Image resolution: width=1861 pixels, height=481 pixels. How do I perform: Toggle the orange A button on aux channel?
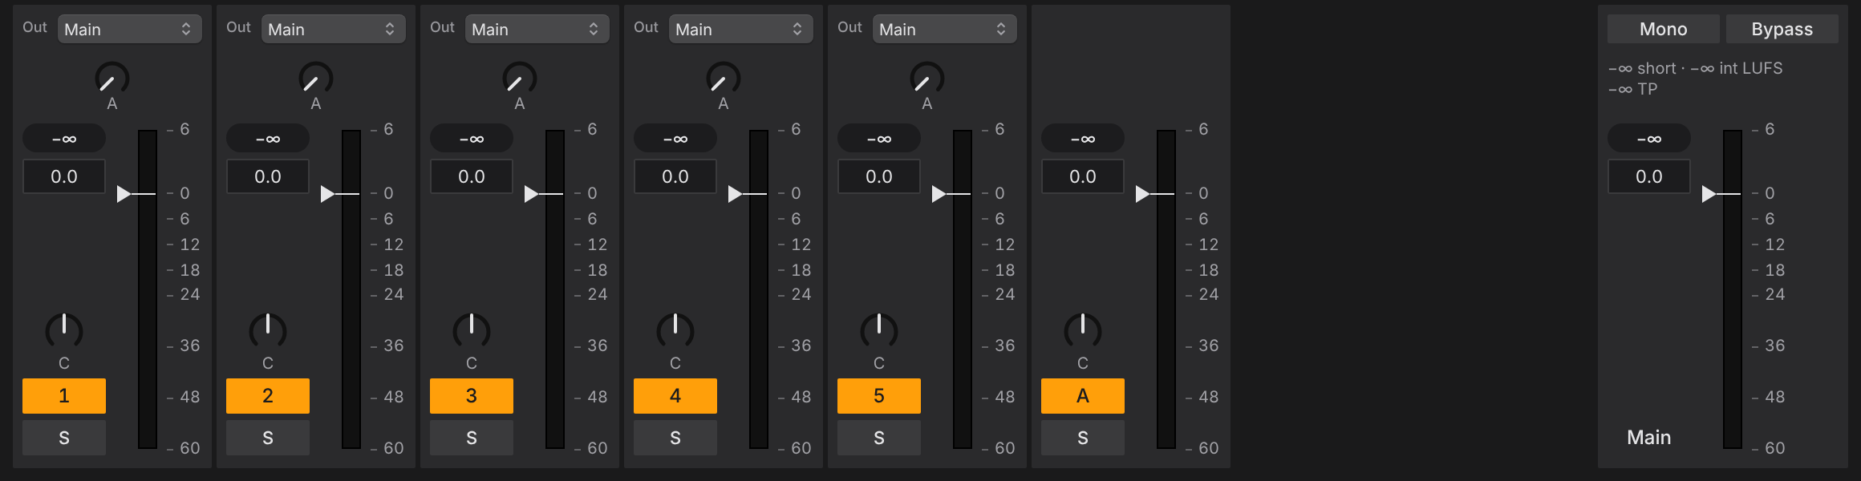pos(1083,396)
